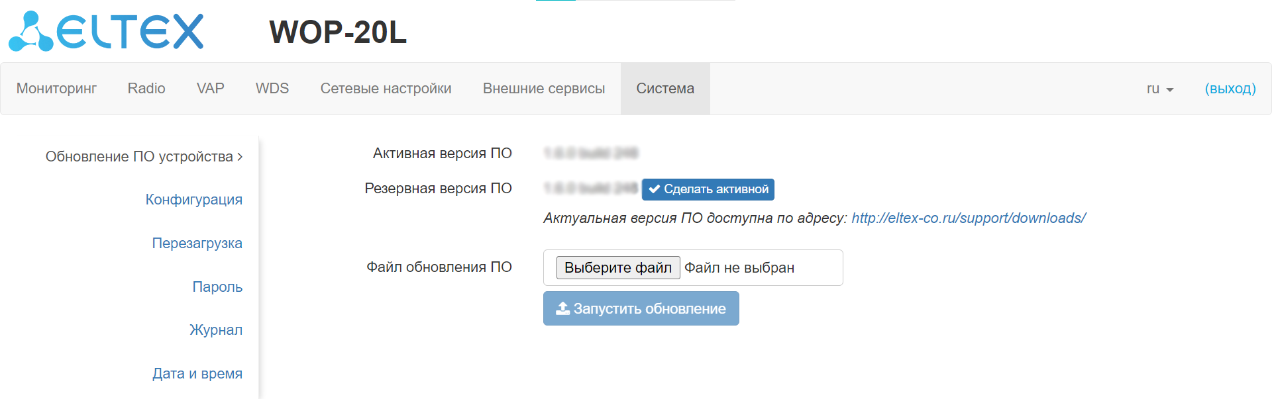
Task: Click the upload icon on Запустить обновление
Action: (562, 308)
